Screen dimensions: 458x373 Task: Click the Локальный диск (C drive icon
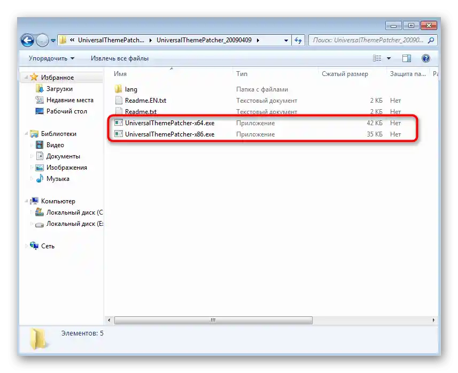(x=40, y=212)
